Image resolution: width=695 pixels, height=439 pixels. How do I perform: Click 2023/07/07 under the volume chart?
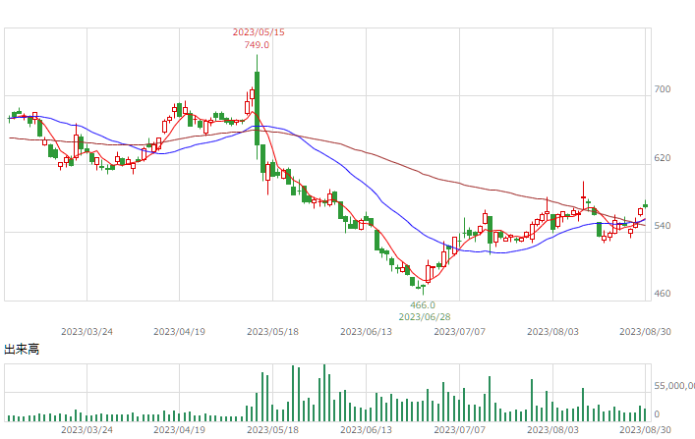[460, 430]
